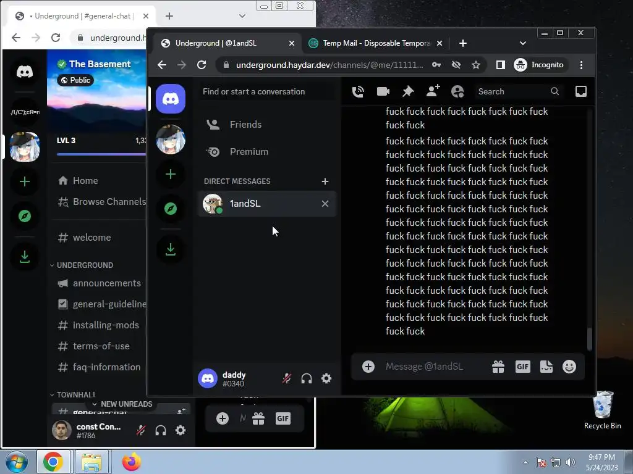Image resolution: width=633 pixels, height=474 pixels.
Task: Open tab search dropdown in front Chrome
Action: (x=523, y=43)
